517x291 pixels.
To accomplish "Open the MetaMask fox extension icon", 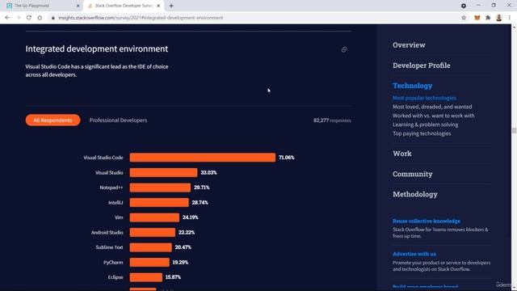I will pyautogui.click(x=477, y=18).
